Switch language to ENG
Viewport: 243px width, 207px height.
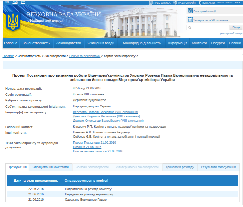click(x=15, y=2)
